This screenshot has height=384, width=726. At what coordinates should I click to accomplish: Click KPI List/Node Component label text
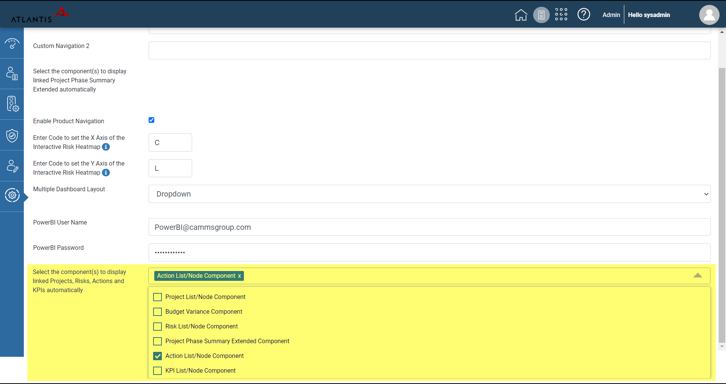200,371
